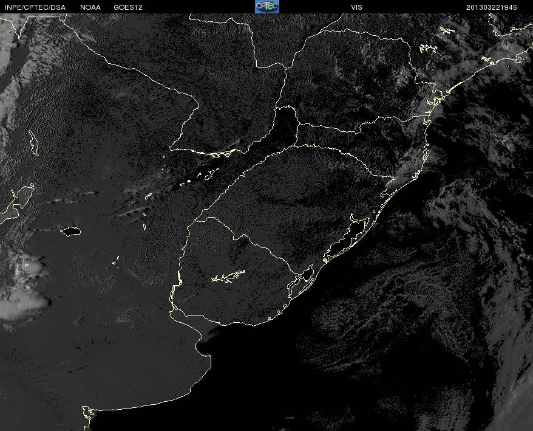
Task: Click the VIS channel label
Action: tap(356, 7)
